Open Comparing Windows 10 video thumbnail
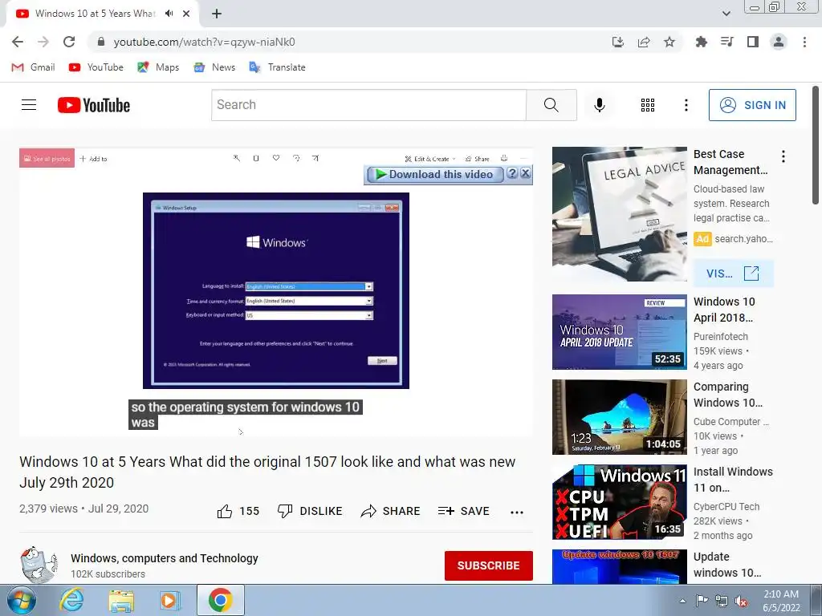Image resolution: width=822 pixels, height=616 pixels. click(619, 417)
